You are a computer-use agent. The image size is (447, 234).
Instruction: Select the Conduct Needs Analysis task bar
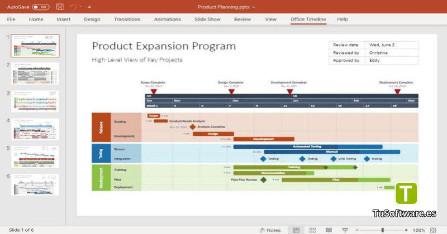click(x=161, y=121)
